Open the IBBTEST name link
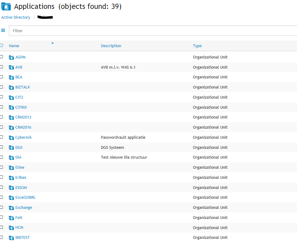297x241 pixels. click(22, 237)
